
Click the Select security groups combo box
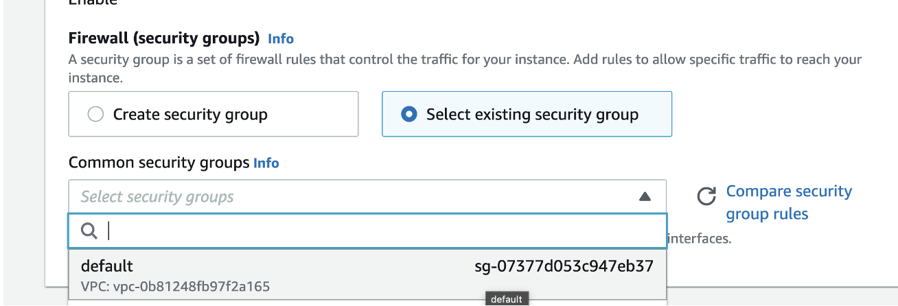[x=367, y=197]
